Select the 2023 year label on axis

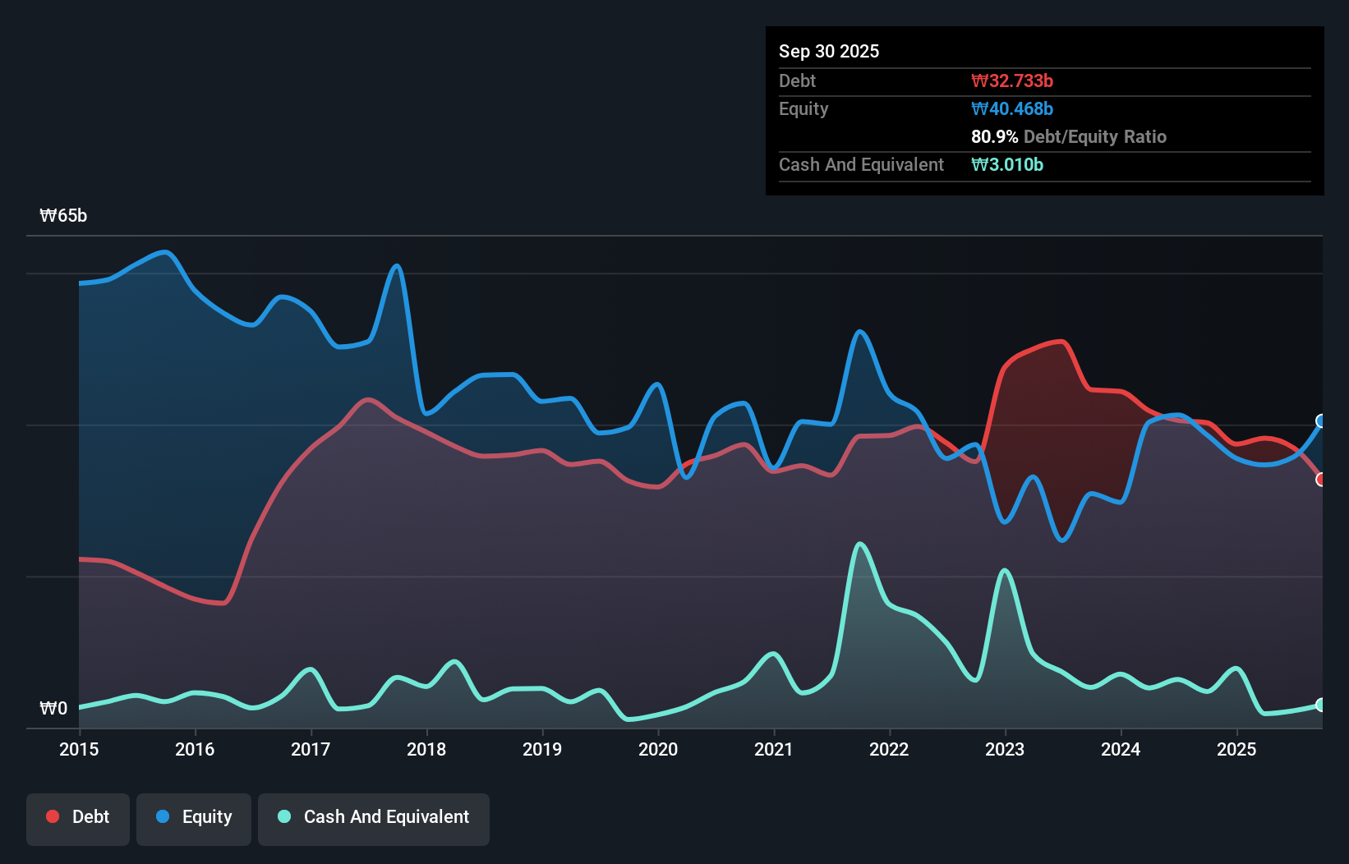tap(1006, 750)
